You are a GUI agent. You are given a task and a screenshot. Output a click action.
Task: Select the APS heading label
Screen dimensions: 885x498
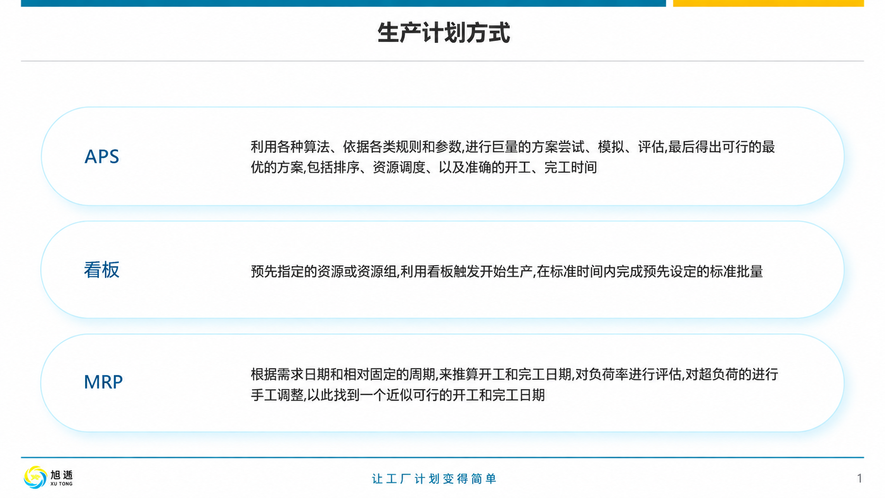[102, 157]
